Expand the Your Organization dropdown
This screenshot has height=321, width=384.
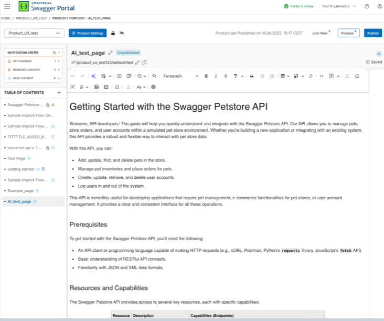(338, 6)
